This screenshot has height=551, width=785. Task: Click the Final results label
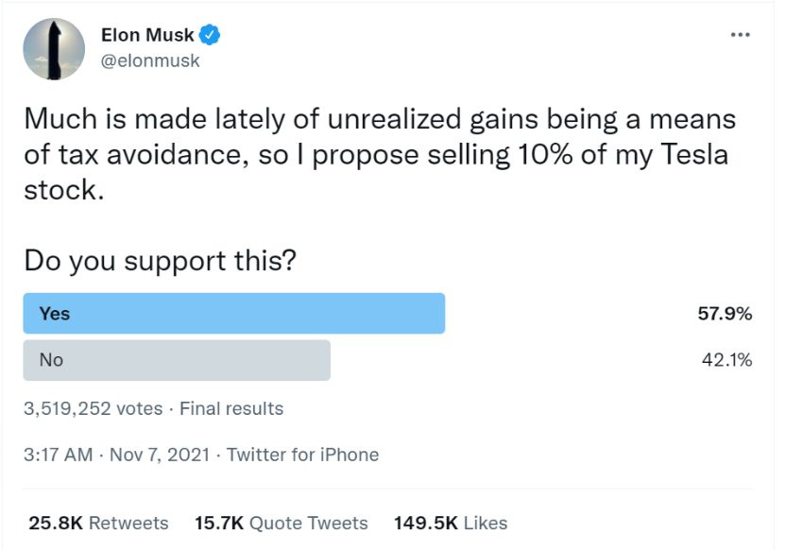(x=231, y=409)
